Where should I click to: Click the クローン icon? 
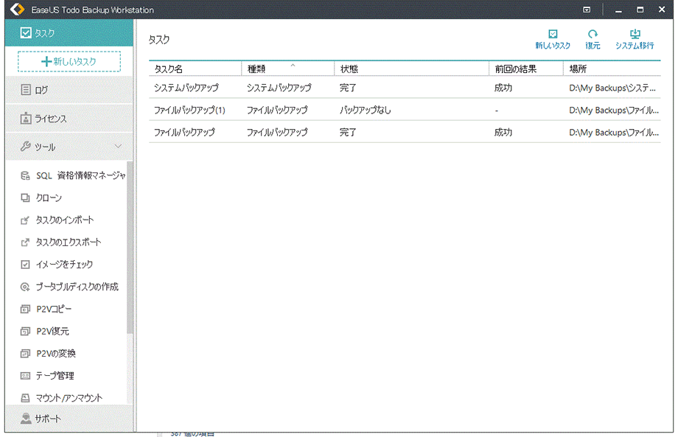pos(25,197)
